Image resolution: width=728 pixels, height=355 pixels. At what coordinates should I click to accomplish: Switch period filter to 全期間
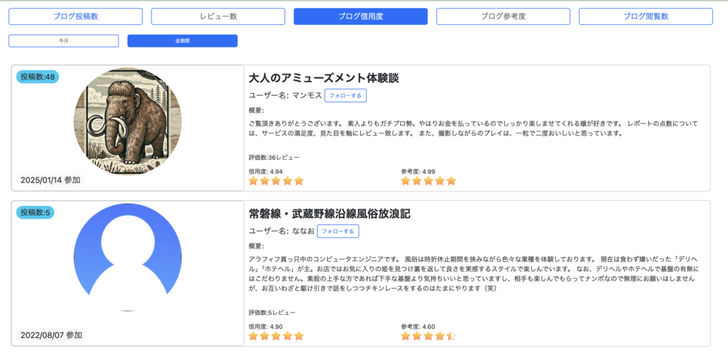[182, 41]
